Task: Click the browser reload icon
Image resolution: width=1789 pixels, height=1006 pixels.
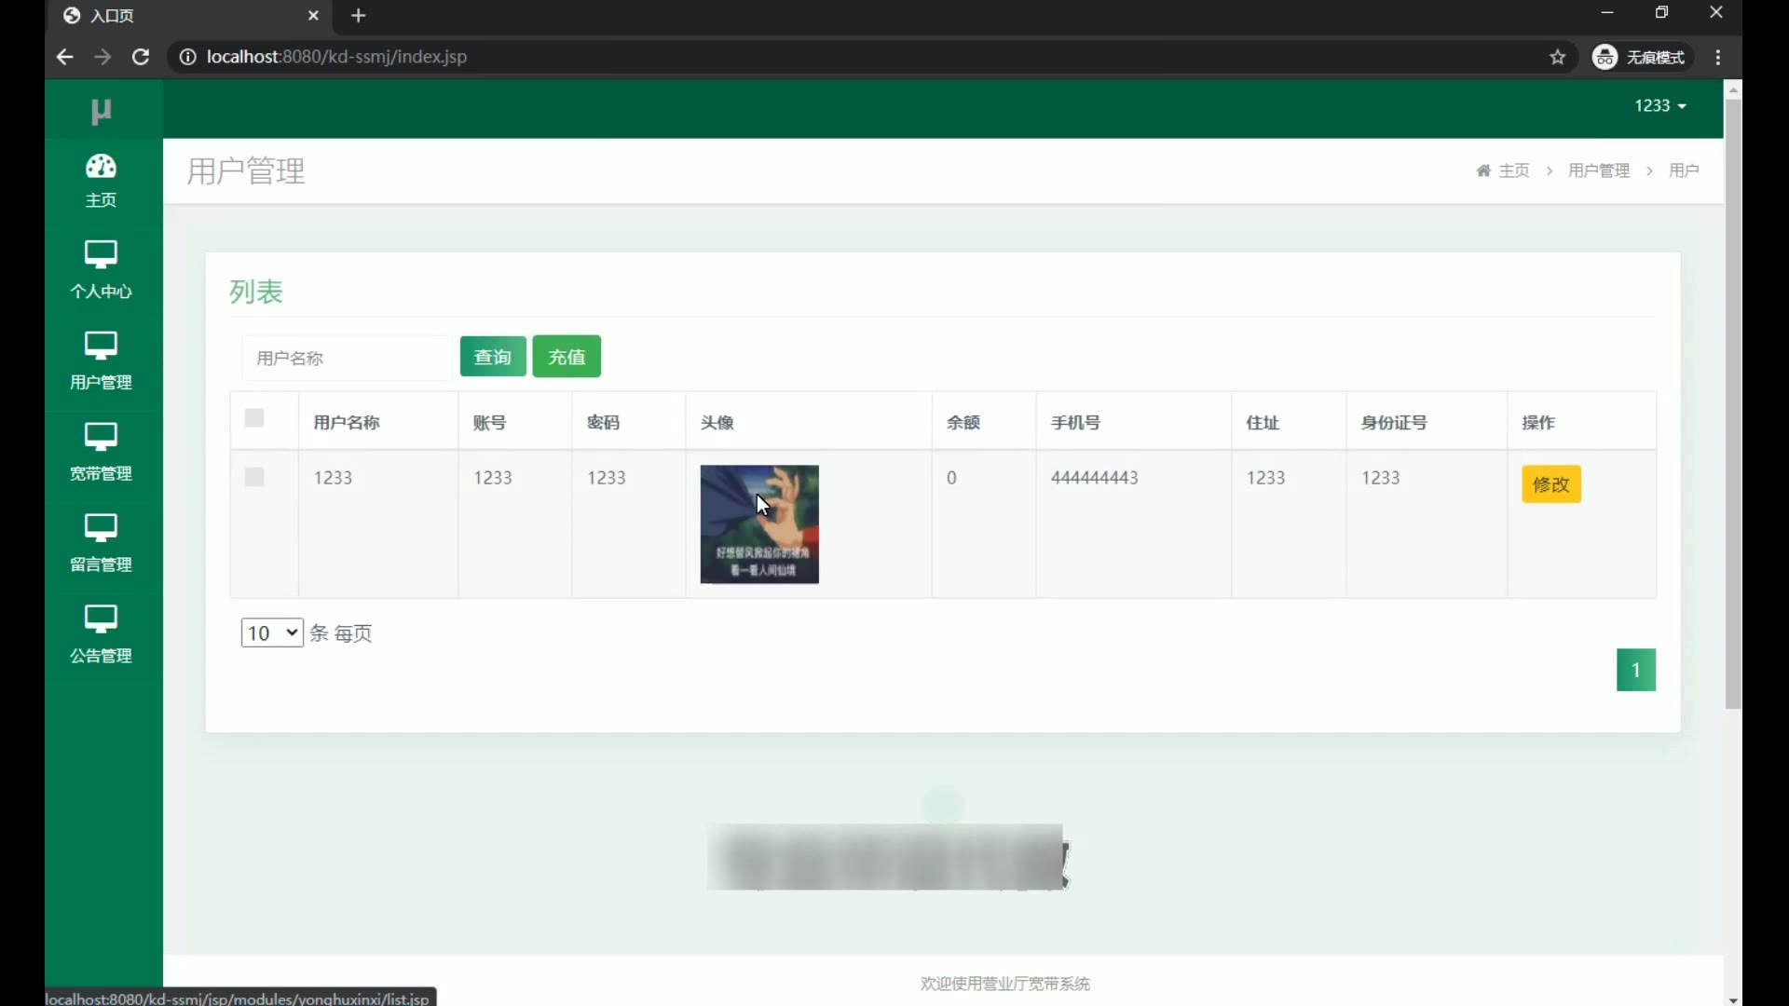Action: pyautogui.click(x=141, y=57)
